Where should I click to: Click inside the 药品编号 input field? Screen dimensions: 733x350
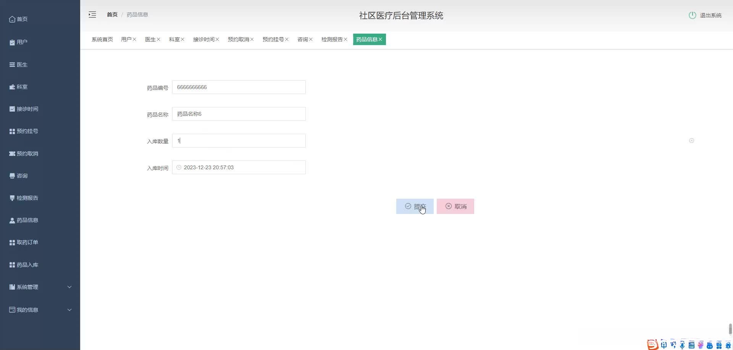[239, 87]
